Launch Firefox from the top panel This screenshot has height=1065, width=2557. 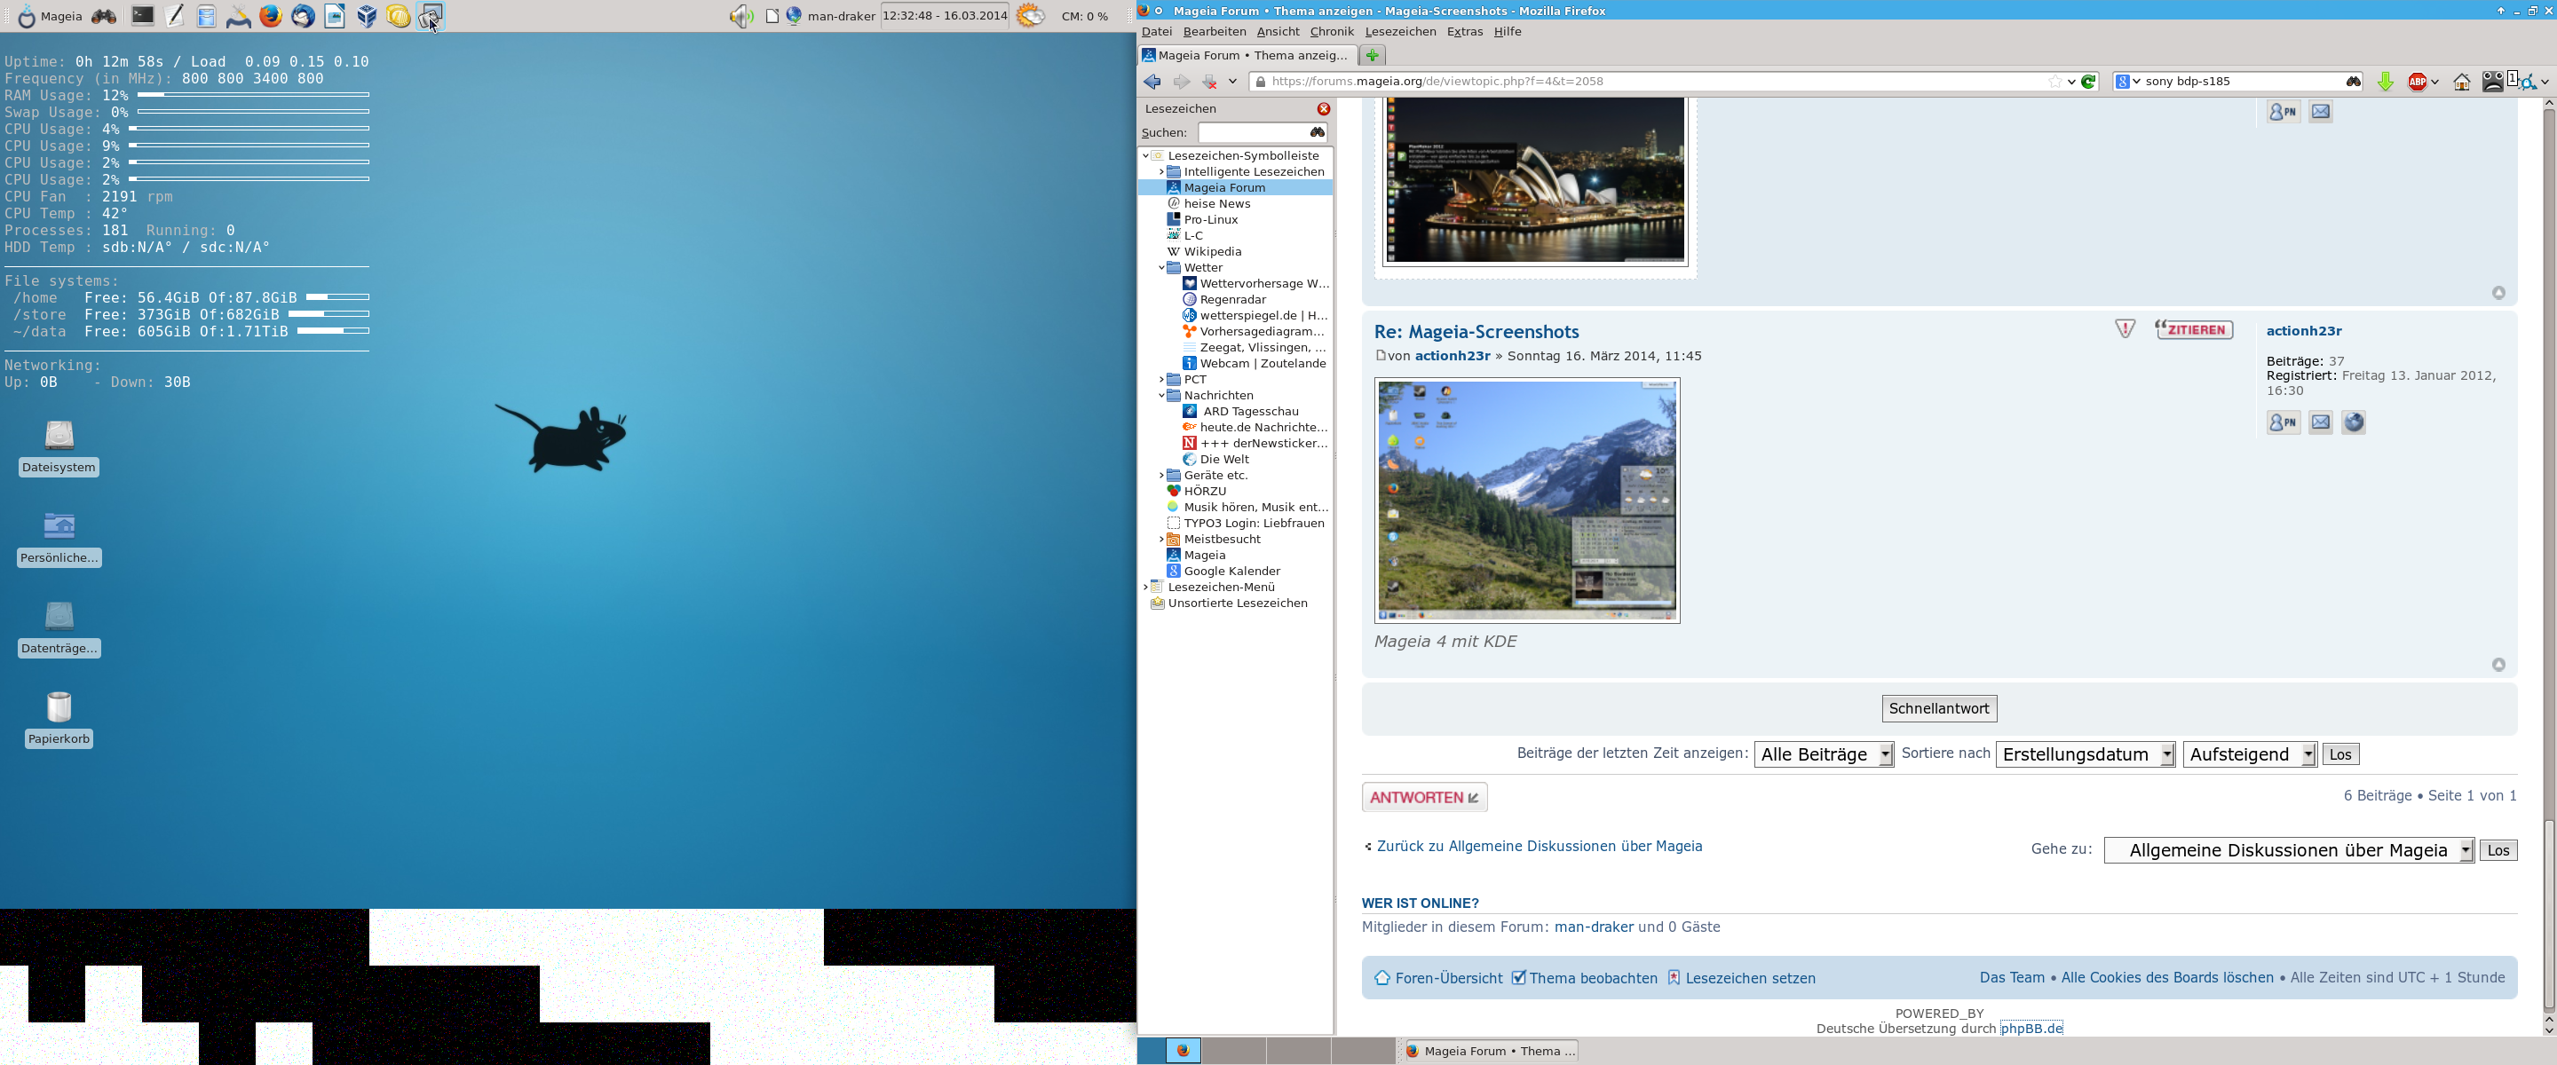click(270, 16)
